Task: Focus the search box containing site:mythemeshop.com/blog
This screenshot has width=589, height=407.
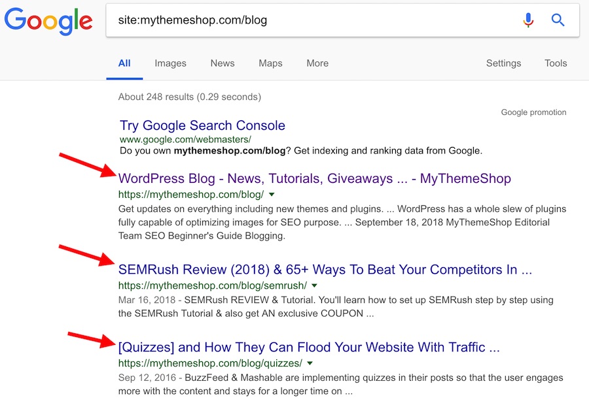Action: [x=342, y=20]
